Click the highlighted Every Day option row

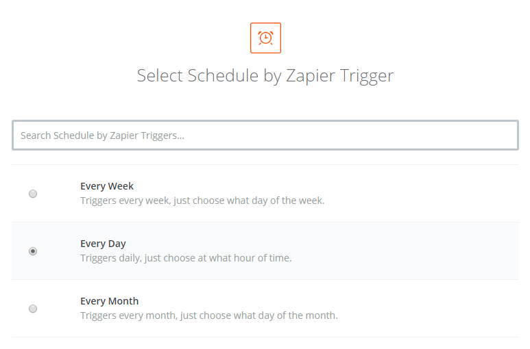coord(265,251)
